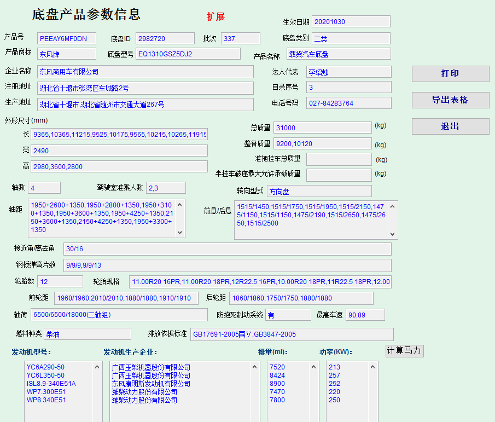The height and width of the screenshot is (422, 495).
Task: Focus the empty 准拖挂车总质量 field
Action: coord(339,159)
